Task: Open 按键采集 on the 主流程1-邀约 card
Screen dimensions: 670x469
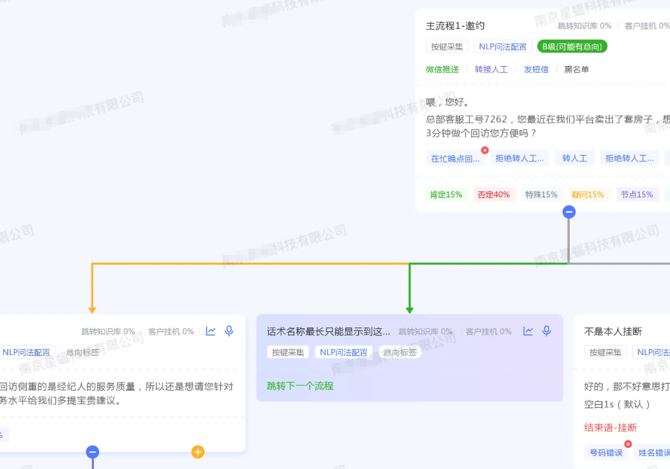Action: point(447,47)
